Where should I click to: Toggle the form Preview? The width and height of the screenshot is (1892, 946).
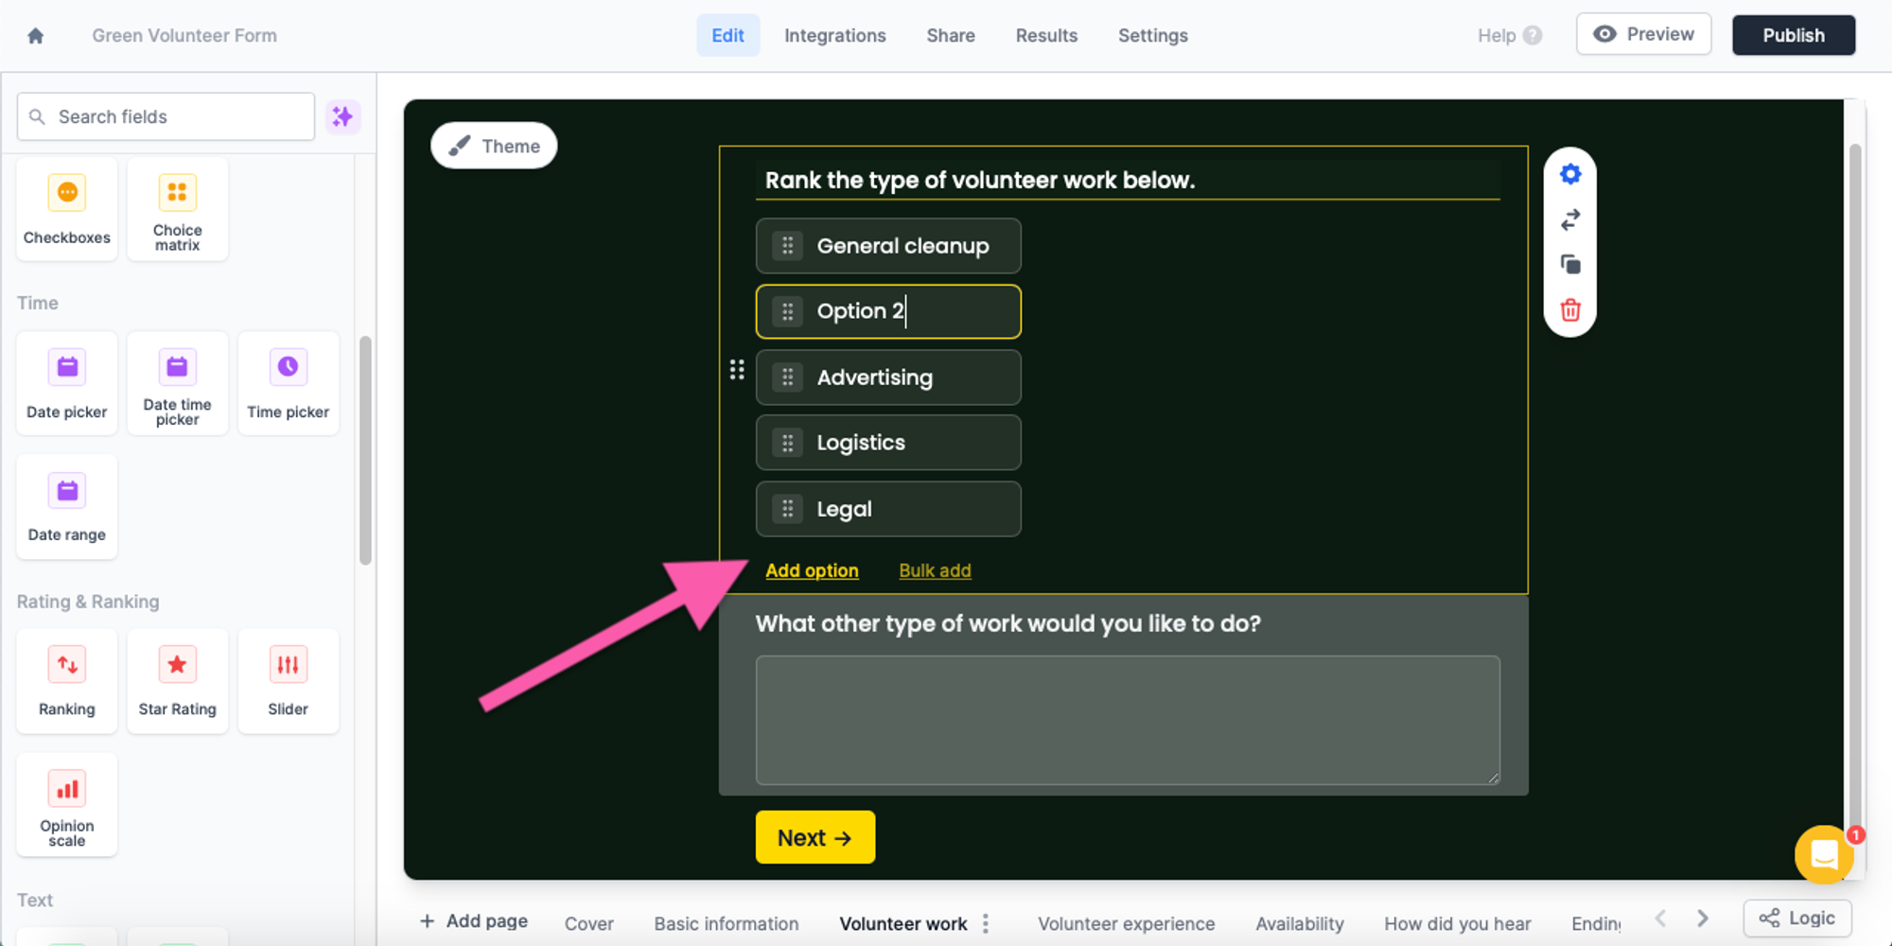click(1643, 34)
